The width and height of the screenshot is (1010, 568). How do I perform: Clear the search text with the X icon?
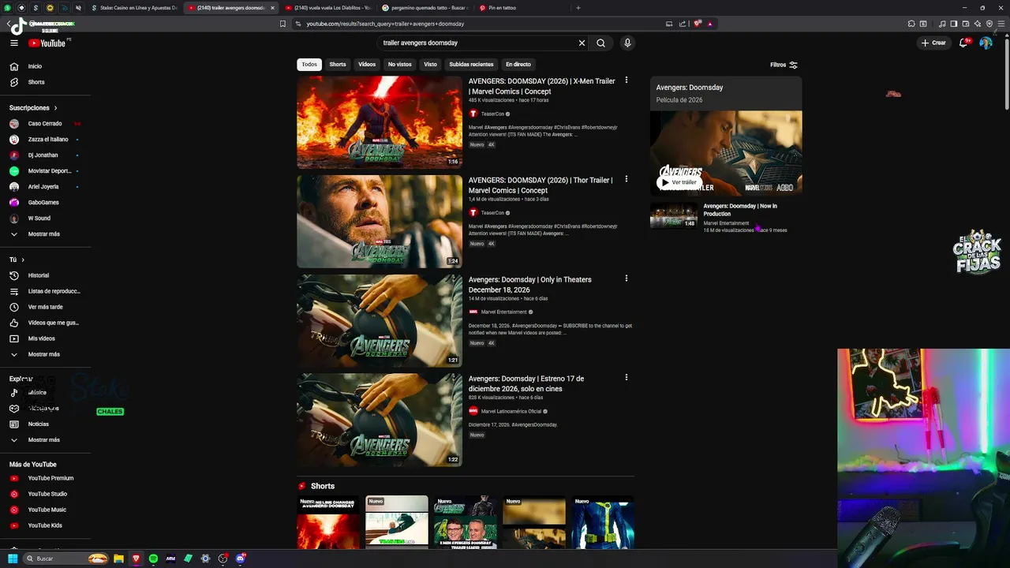(582, 43)
